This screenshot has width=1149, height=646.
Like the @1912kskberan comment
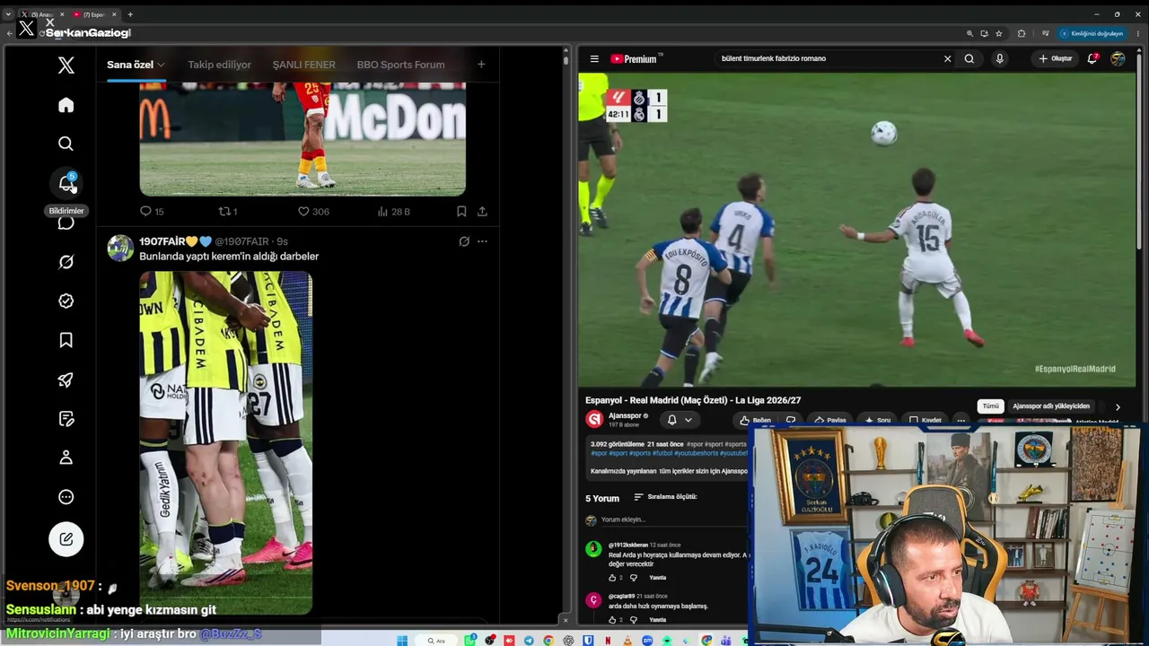tap(612, 578)
